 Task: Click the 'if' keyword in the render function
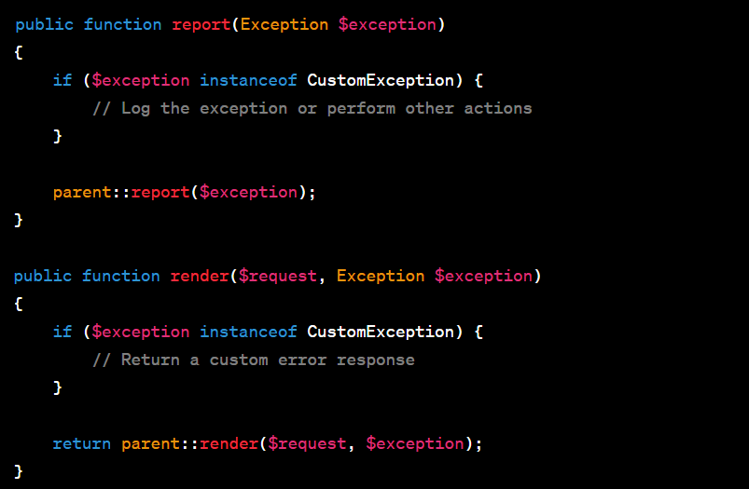coord(62,332)
